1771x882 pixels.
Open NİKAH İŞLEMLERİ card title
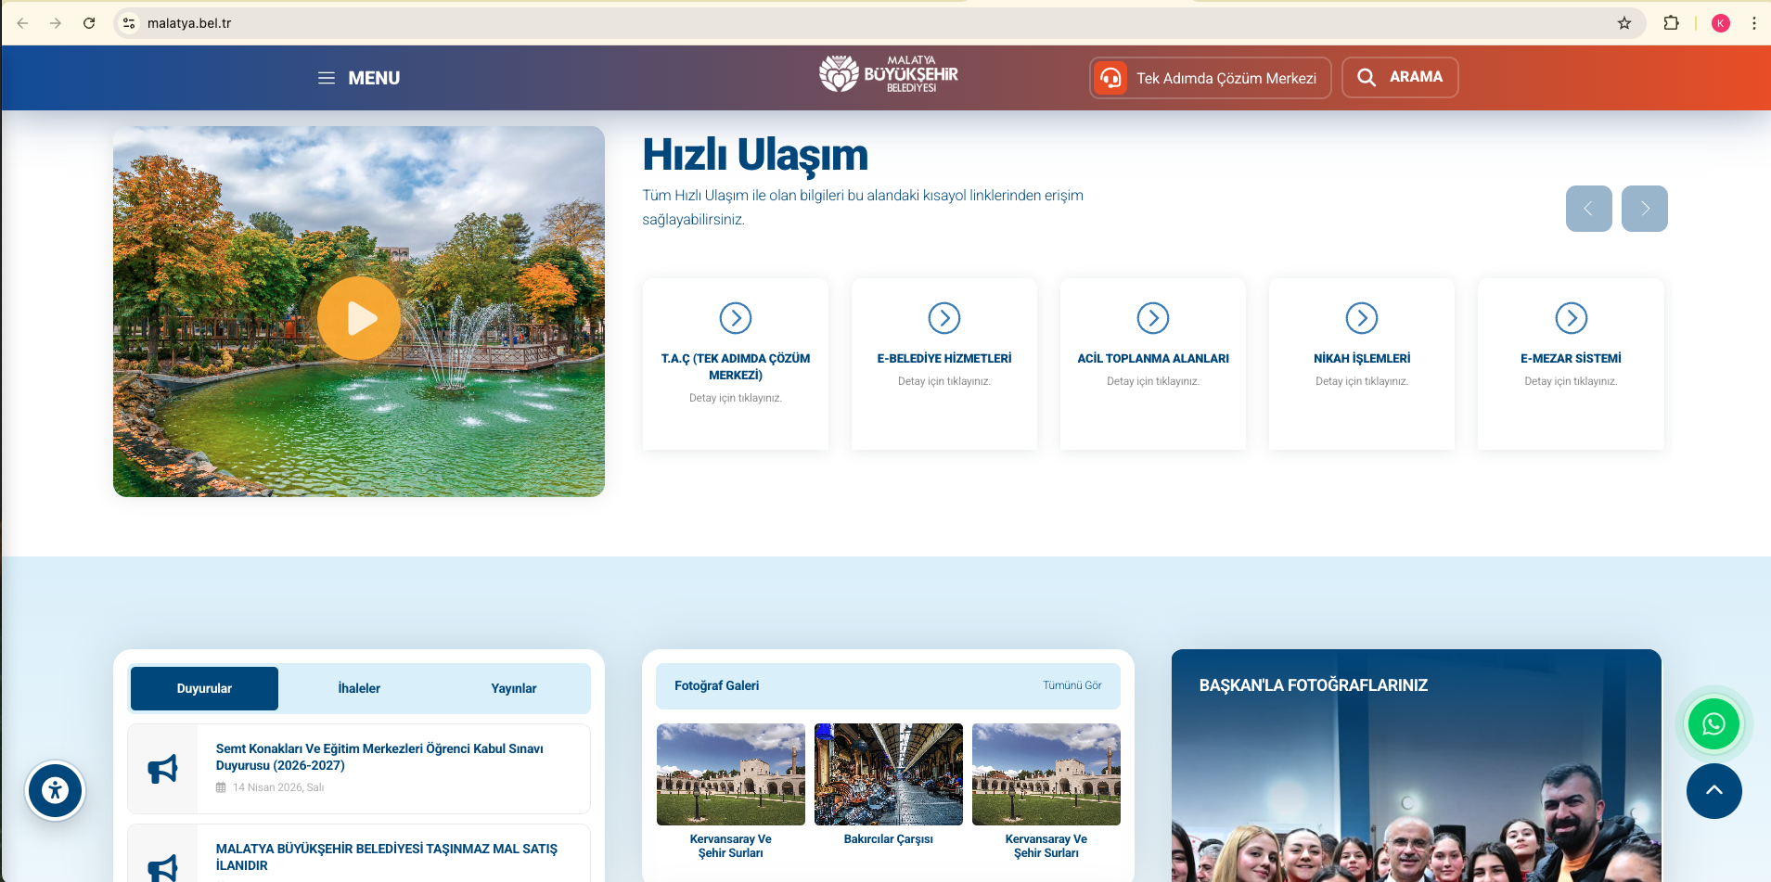point(1362,358)
